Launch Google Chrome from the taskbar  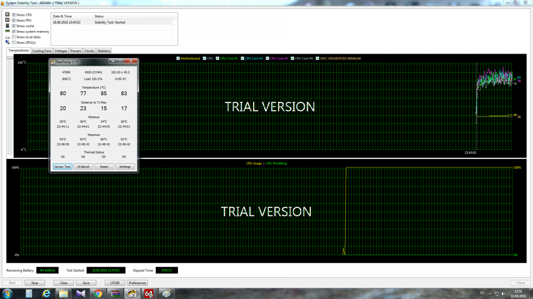pyautogui.click(x=98, y=294)
